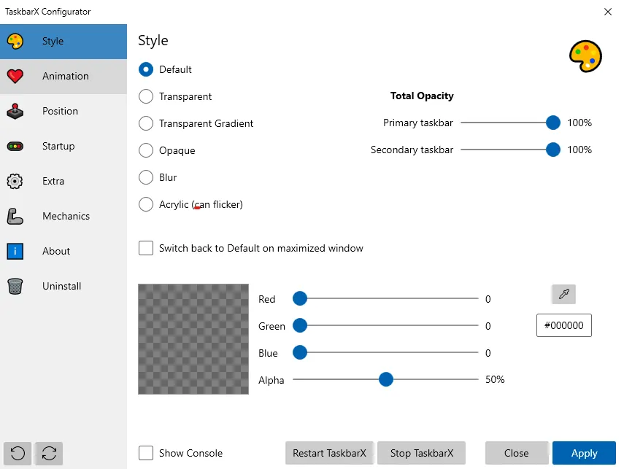Click the trash can Uninstall icon
Viewport: 624px width, 469px height.
point(15,287)
